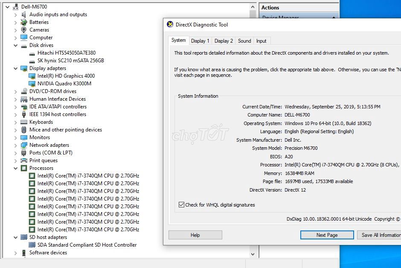401x268 pixels.
Task: Open the Input tab
Action: 261,41
